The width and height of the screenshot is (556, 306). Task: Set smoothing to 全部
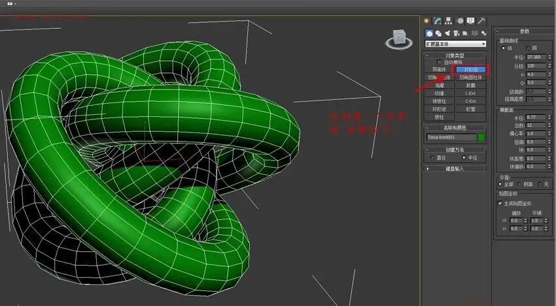pyautogui.click(x=500, y=184)
